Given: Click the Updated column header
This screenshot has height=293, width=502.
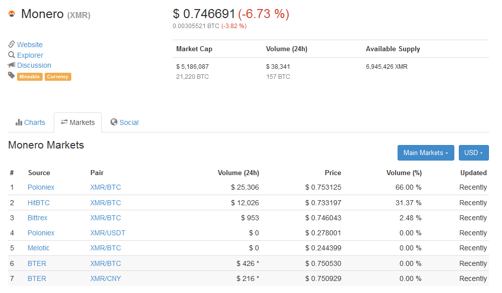Looking at the screenshot, I should click(473, 173).
